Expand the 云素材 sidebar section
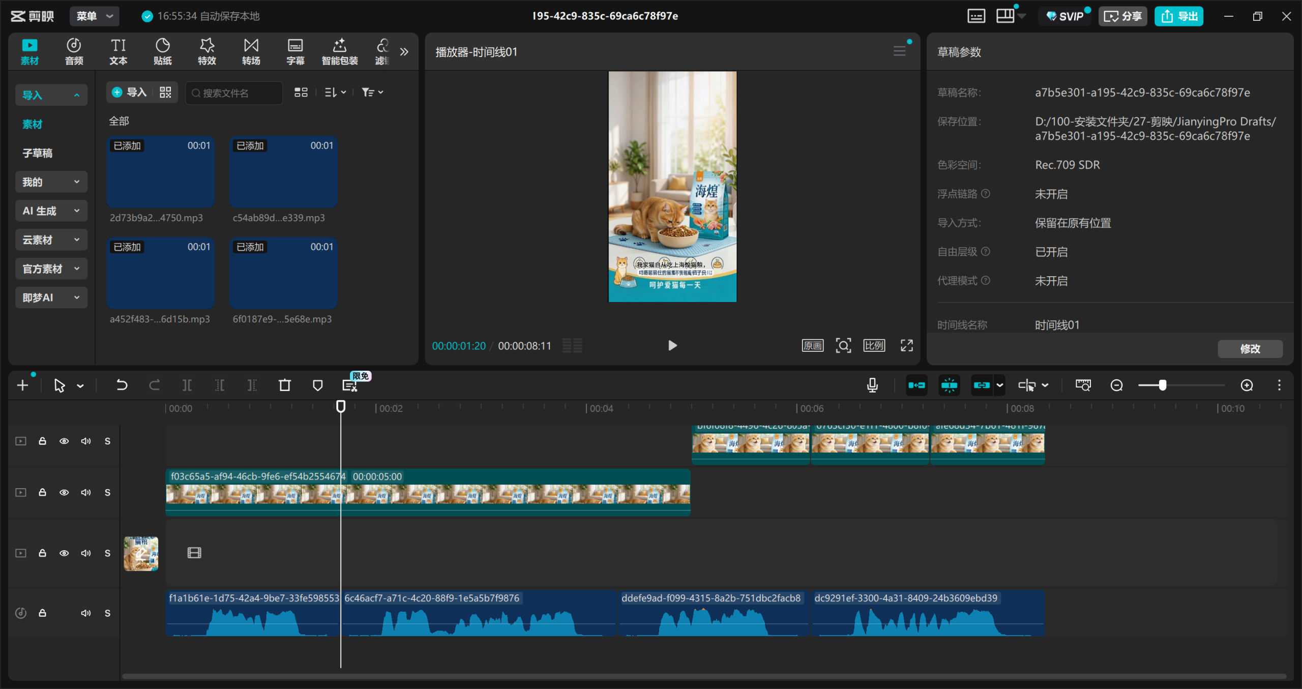This screenshot has width=1302, height=689. point(51,239)
